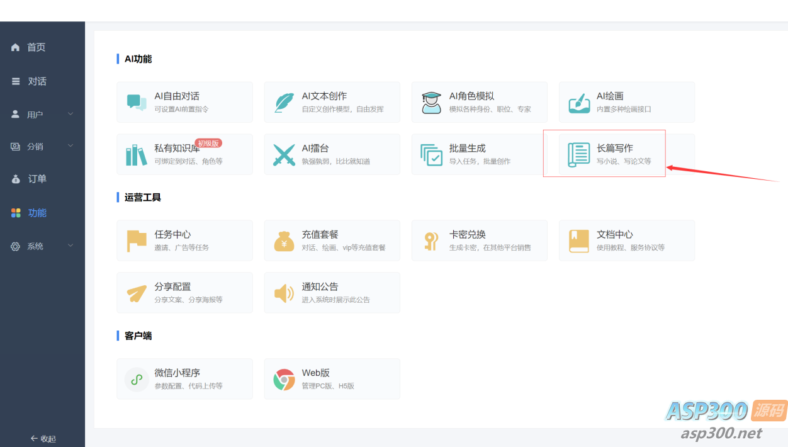Click the 通知公告 speaker icon

[284, 293]
